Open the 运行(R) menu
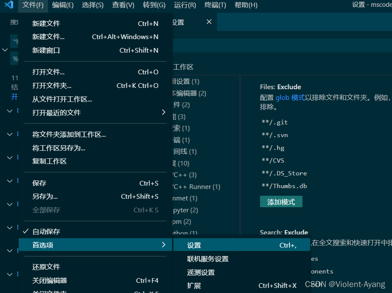Screen dimensions: 392x293 (185, 5)
